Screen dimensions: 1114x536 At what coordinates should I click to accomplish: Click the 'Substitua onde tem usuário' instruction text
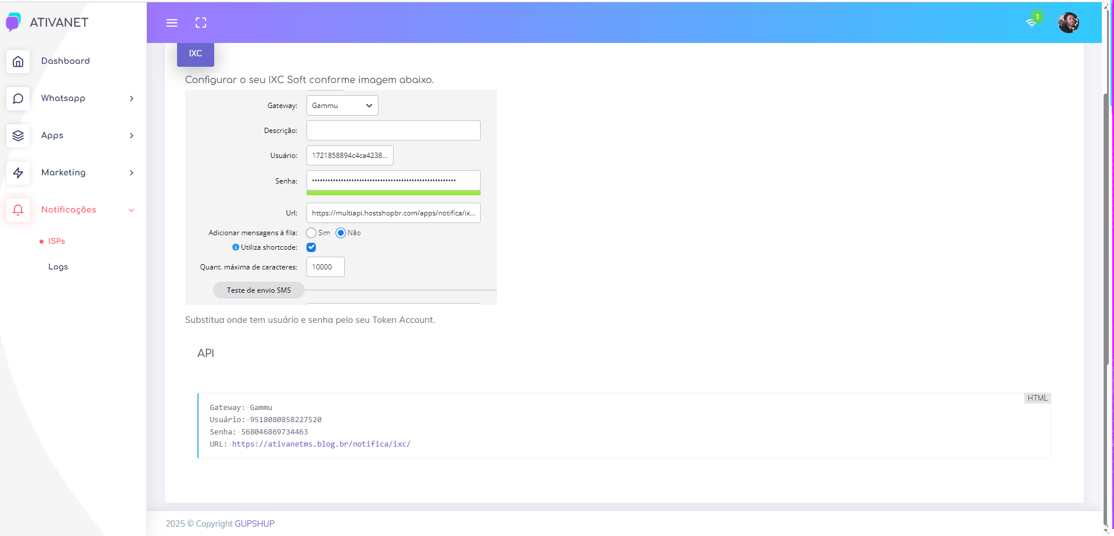tap(310, 320)
